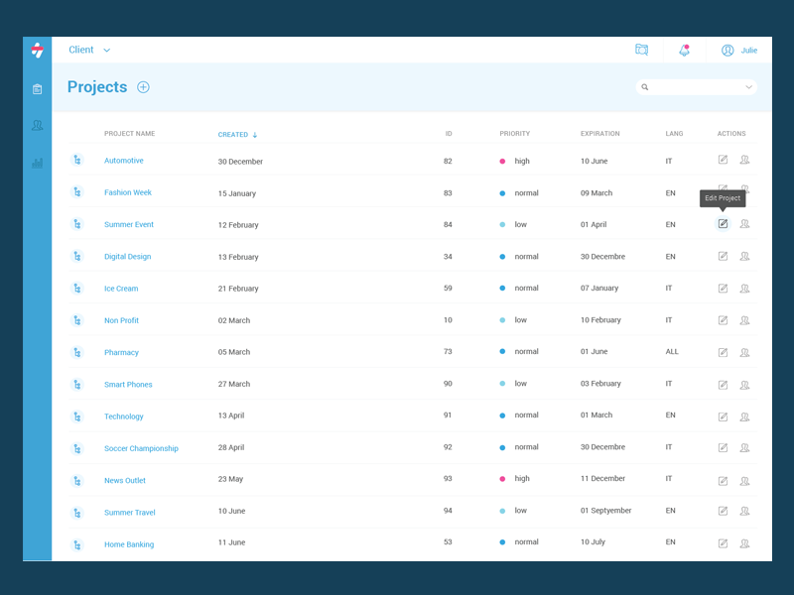Click the magnifier inside the search field
The image size is (794, 595).
tap(645, 87)
